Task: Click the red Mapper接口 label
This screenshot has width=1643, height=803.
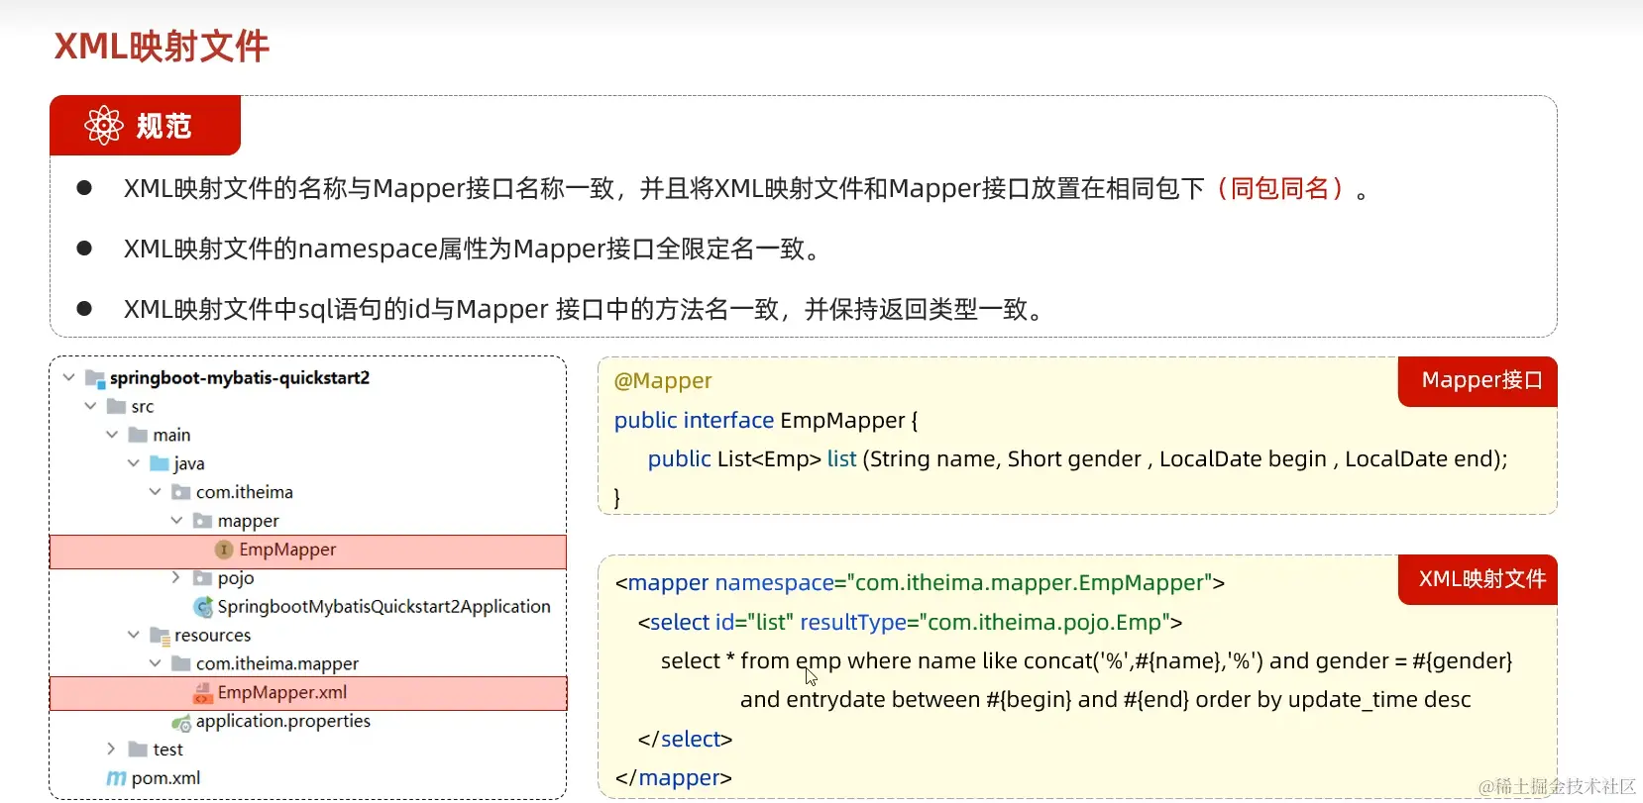Action: tap(1480, 381)
